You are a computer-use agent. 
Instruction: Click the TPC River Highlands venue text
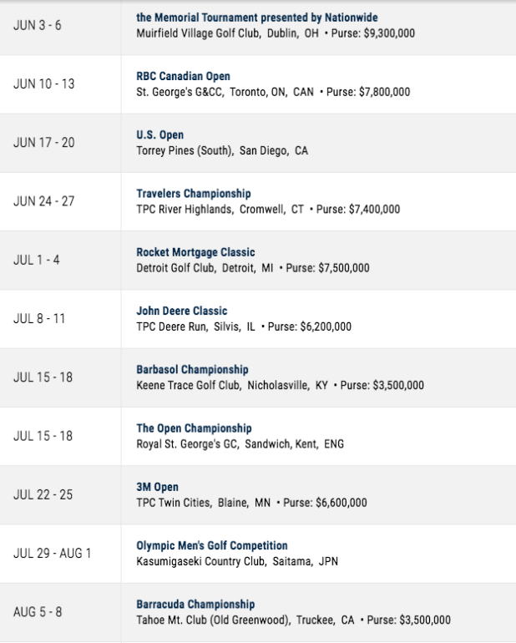[x=185, y=210]
